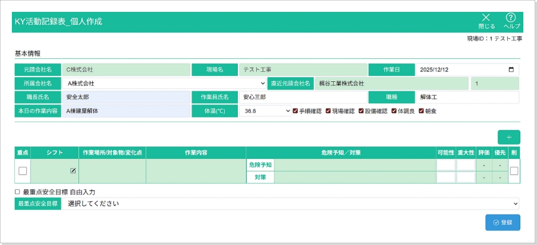The width and height of the screenshot is (537, 245).
Task: Toggle the 手順確認 checkbox
Action: coord(297,111)
